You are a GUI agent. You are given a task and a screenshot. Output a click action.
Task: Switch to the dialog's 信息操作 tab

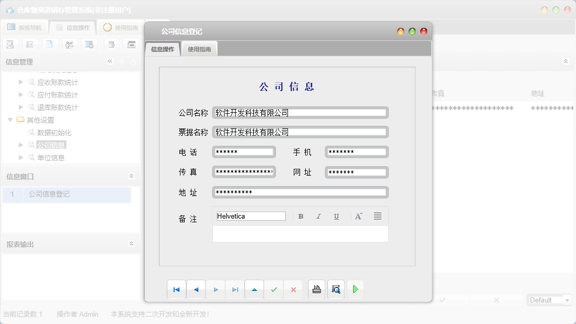[163, 49]
